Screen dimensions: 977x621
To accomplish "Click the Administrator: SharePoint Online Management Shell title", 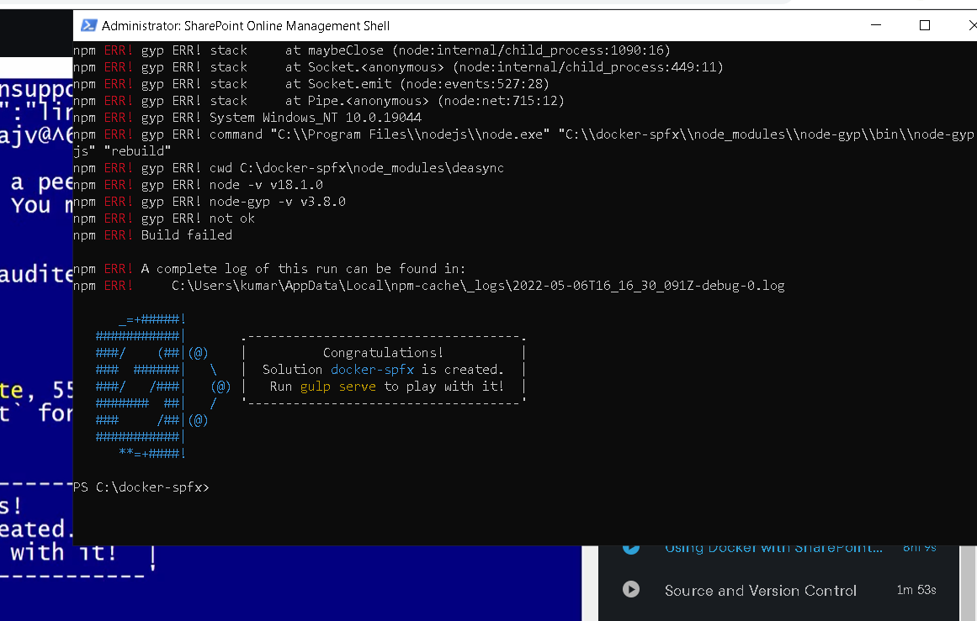I will [246, 25].
